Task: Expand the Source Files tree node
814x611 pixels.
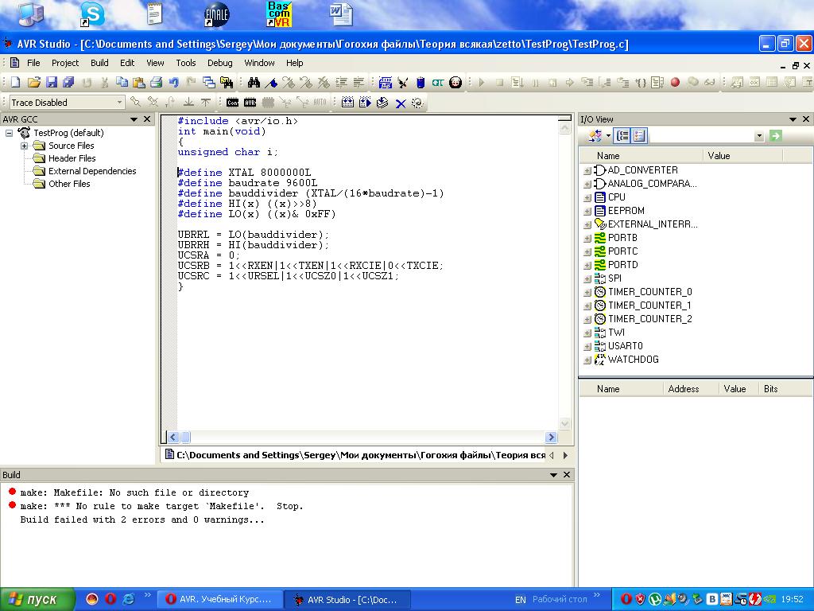Action: click(24, 146)
